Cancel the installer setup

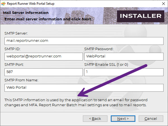pos(151,118)
